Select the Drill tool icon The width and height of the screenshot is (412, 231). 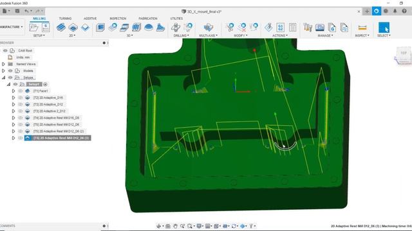[x=176, y=27]
